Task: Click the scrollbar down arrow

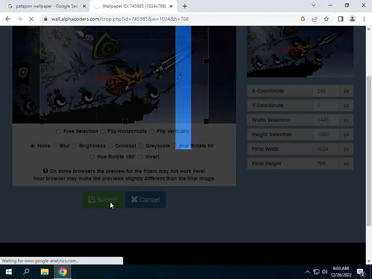Action: click(369, 261)
